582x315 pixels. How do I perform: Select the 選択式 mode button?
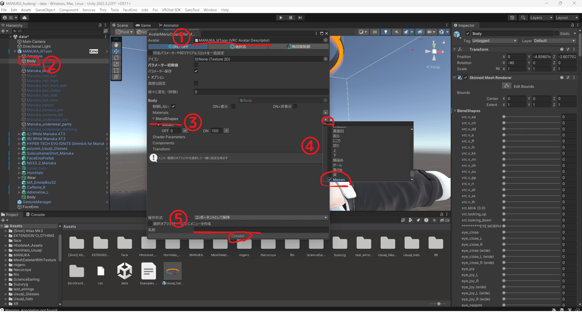tap(239, 47)
